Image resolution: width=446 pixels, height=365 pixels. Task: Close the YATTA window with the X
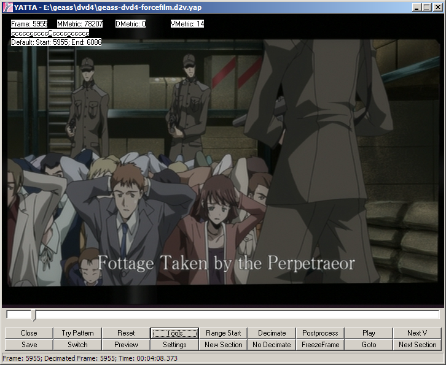[437, 7]
